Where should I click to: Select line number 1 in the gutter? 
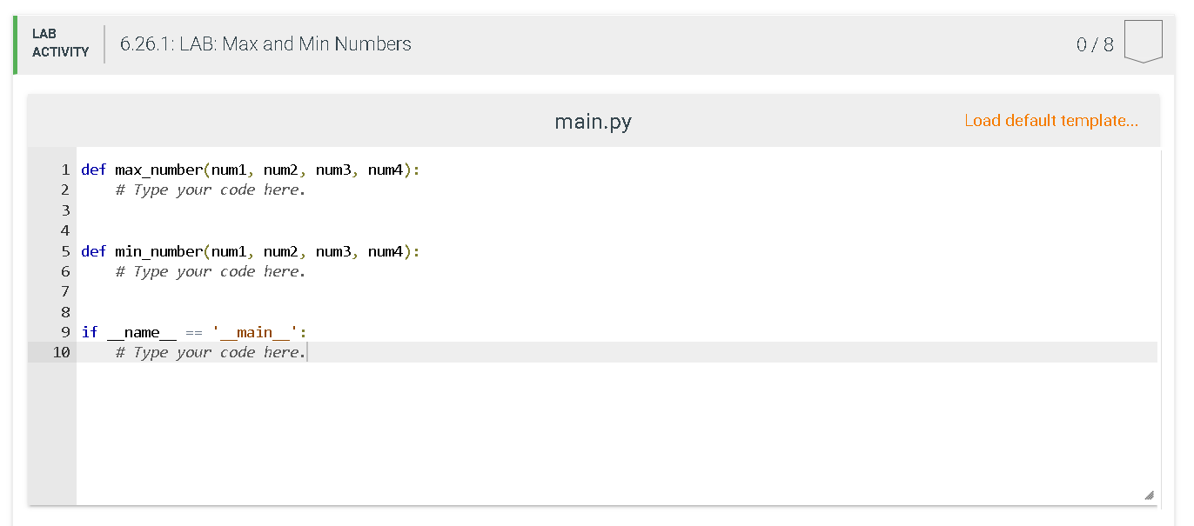tap(64, 170)
